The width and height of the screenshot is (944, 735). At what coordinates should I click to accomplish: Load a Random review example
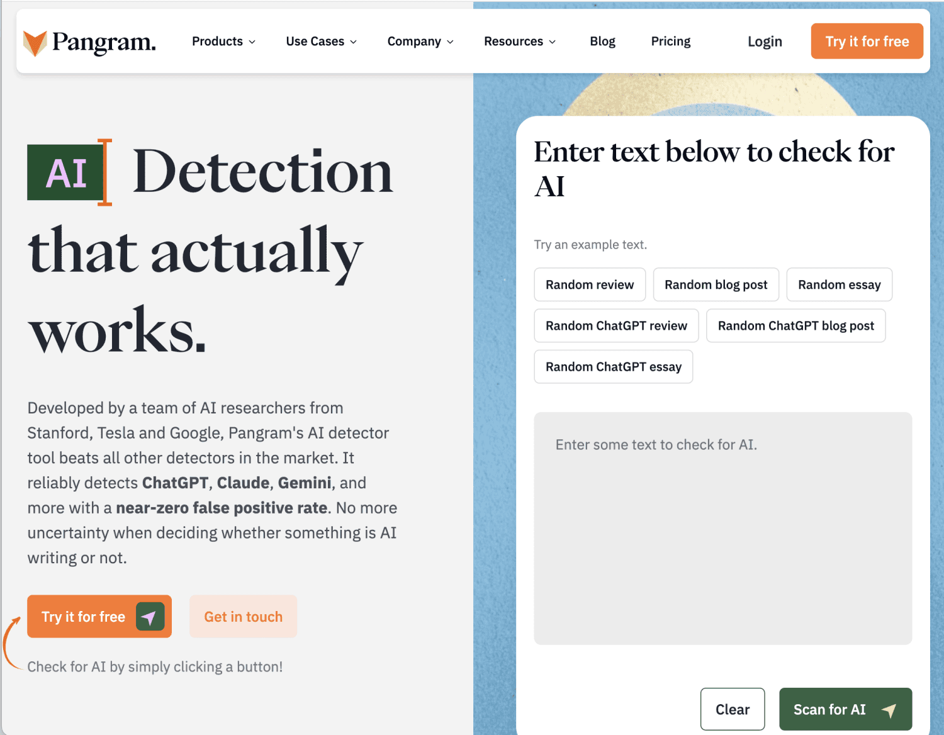coord(590,284)
